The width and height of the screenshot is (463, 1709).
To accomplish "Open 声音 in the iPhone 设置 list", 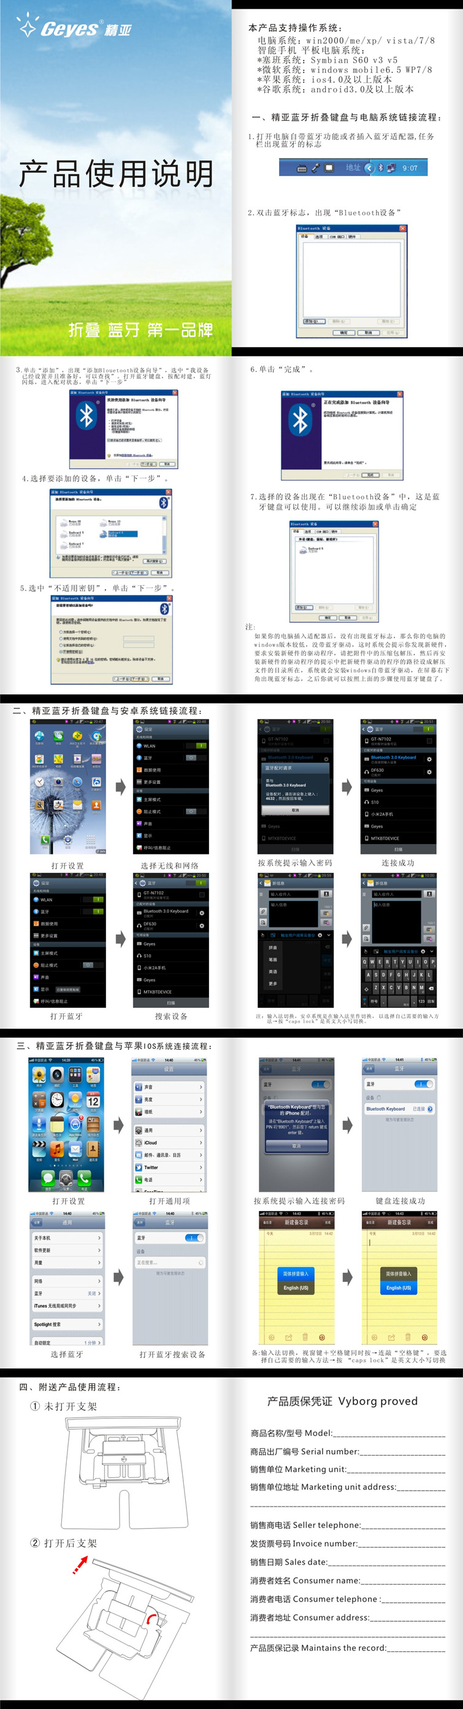I will point(169,1088).
